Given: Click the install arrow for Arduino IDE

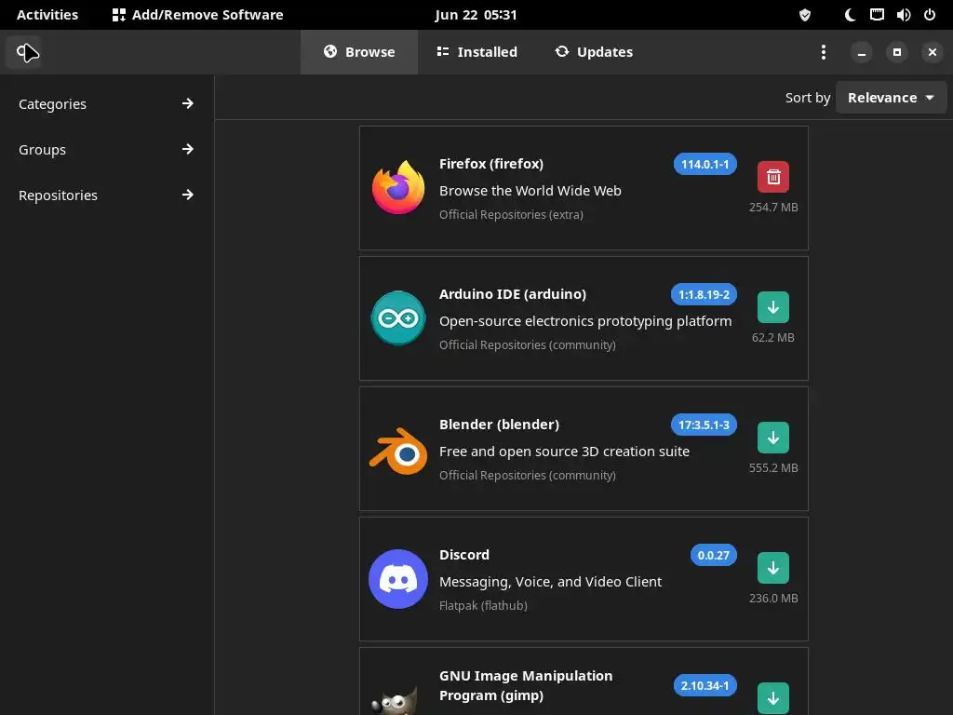Looking at the screenshot, I should point(773,307).
